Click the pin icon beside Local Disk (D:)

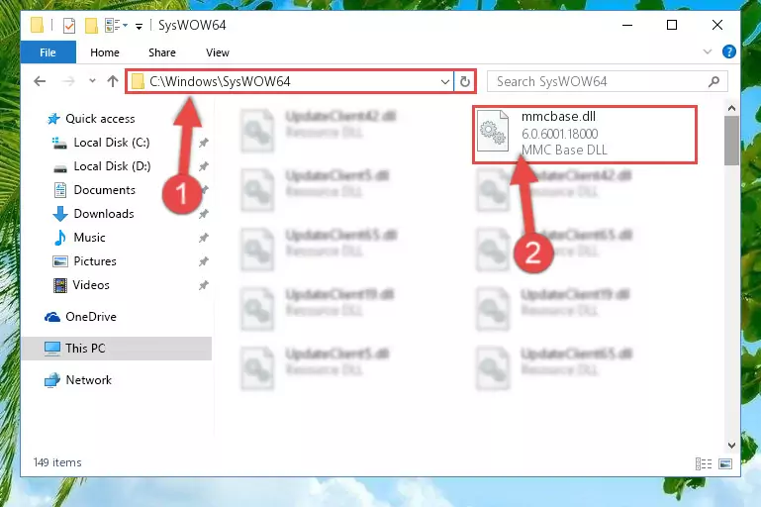pos(203,166)
